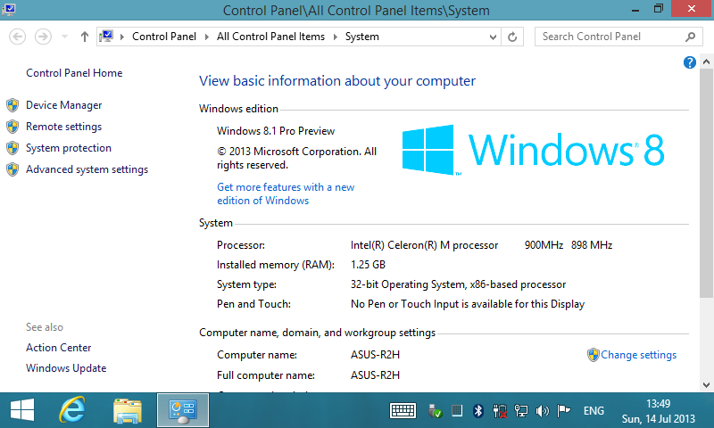Viewport: 714px width, 428px height.
Task: Open Device Manager link
Action: [63, 105]
